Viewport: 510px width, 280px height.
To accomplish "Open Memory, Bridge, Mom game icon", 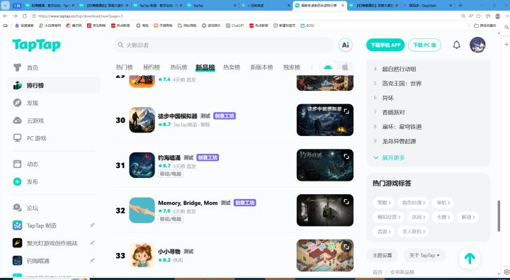I will (x=142, y=211).
